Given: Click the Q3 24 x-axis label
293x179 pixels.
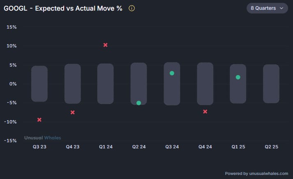Looking at the screenshot, I should [x=172, y=146].
